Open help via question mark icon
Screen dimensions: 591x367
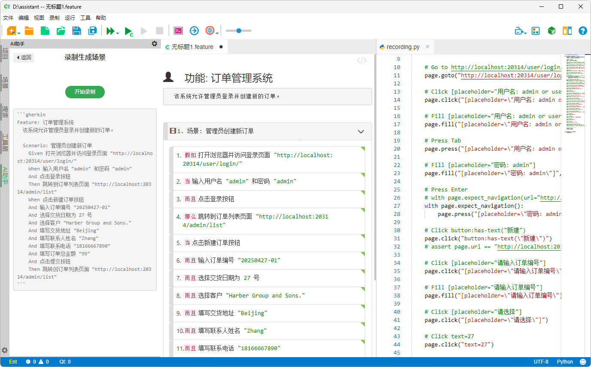[x=583, y=31]
